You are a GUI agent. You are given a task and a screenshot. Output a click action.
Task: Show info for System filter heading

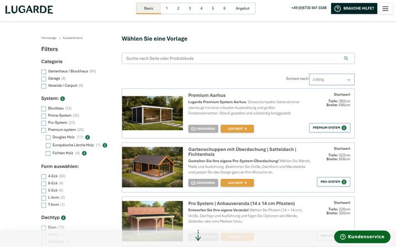pyautogui.click(x=63, y=99)
